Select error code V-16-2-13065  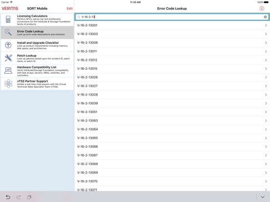[x=172, y=138]
